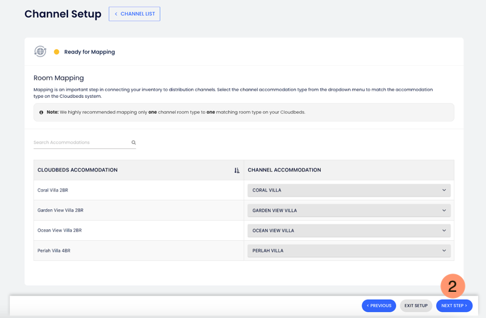Click the Perlah Villa 4BR row label
The height and width of the screenshot is (318, 486).
54,251
